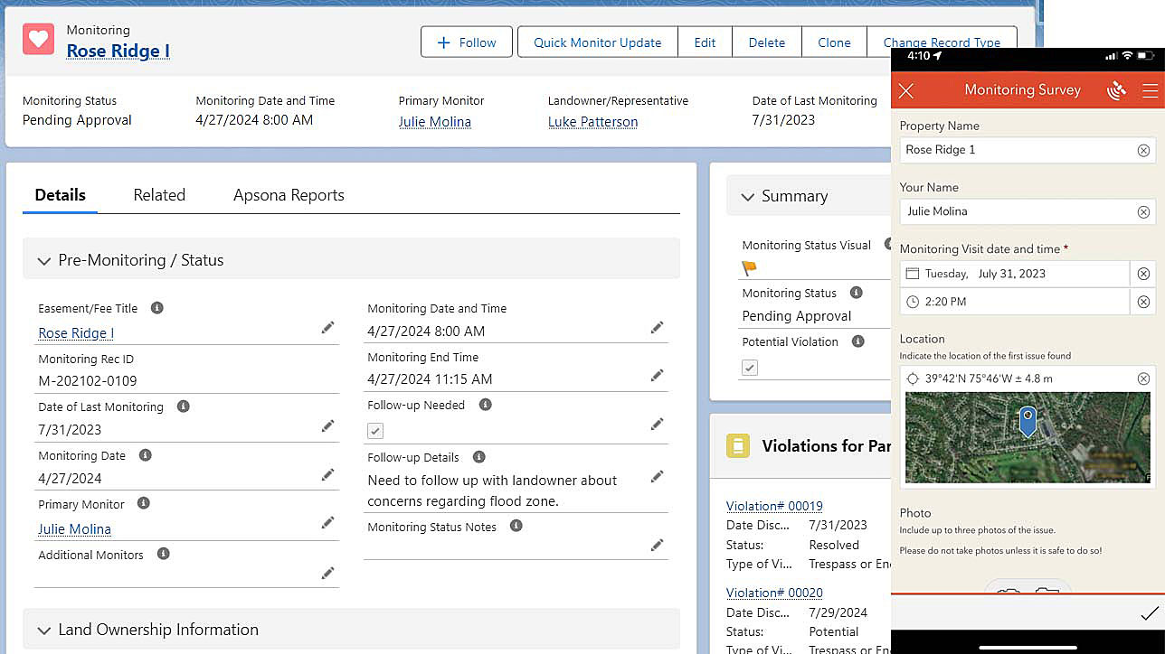Collapse the Pre-Monitoring / Status section

tap(44, 260)
